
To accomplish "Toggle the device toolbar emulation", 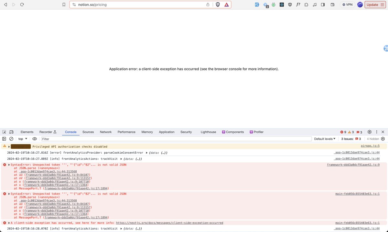I will tap(11, 132).
